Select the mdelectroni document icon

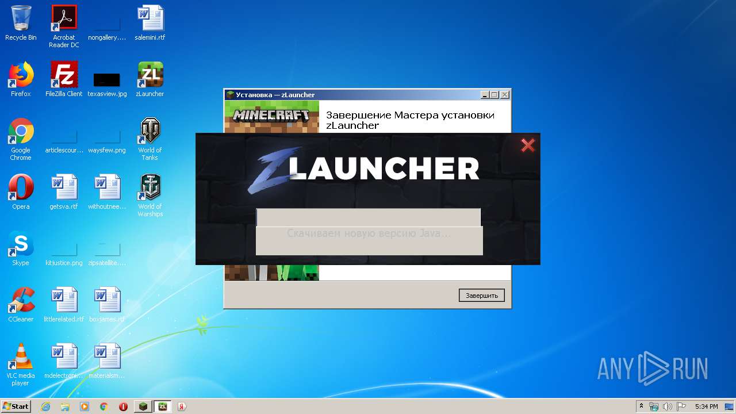coord(64,361)
